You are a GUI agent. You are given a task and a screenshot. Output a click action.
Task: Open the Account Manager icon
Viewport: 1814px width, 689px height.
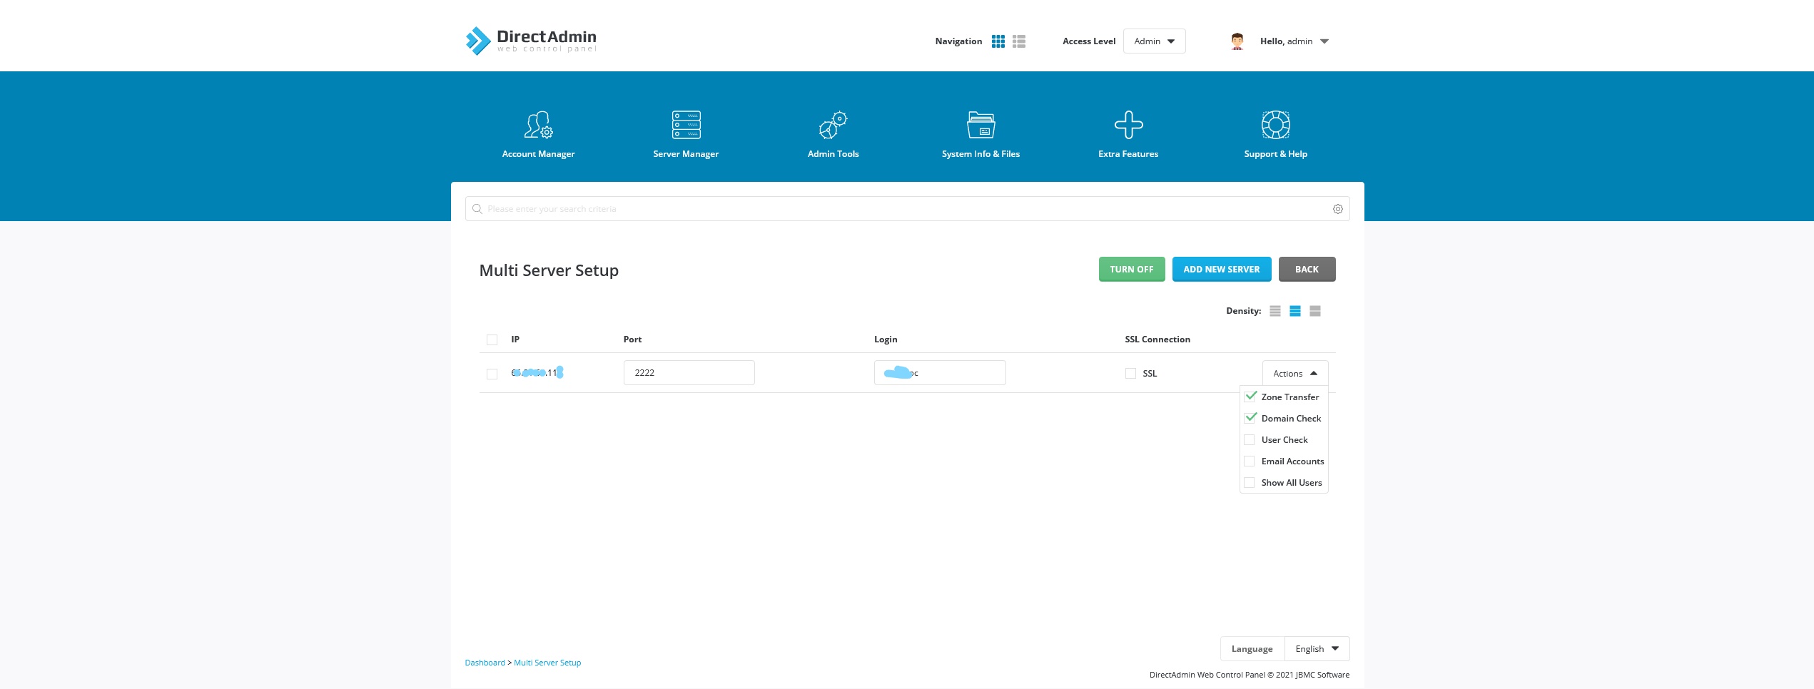pos(538,125)
